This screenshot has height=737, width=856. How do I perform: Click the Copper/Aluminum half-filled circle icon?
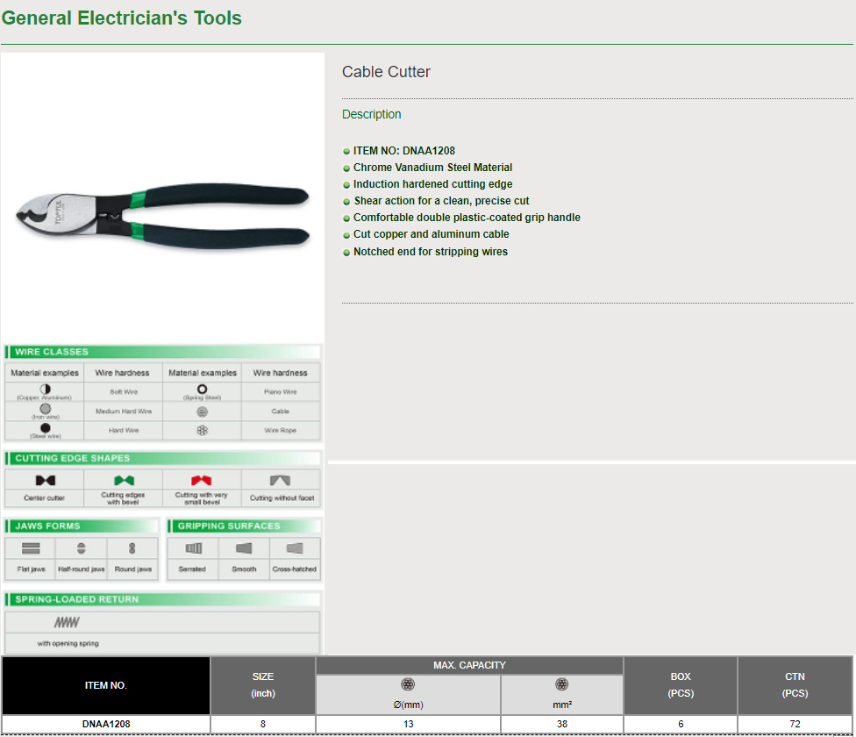(45, 389)
